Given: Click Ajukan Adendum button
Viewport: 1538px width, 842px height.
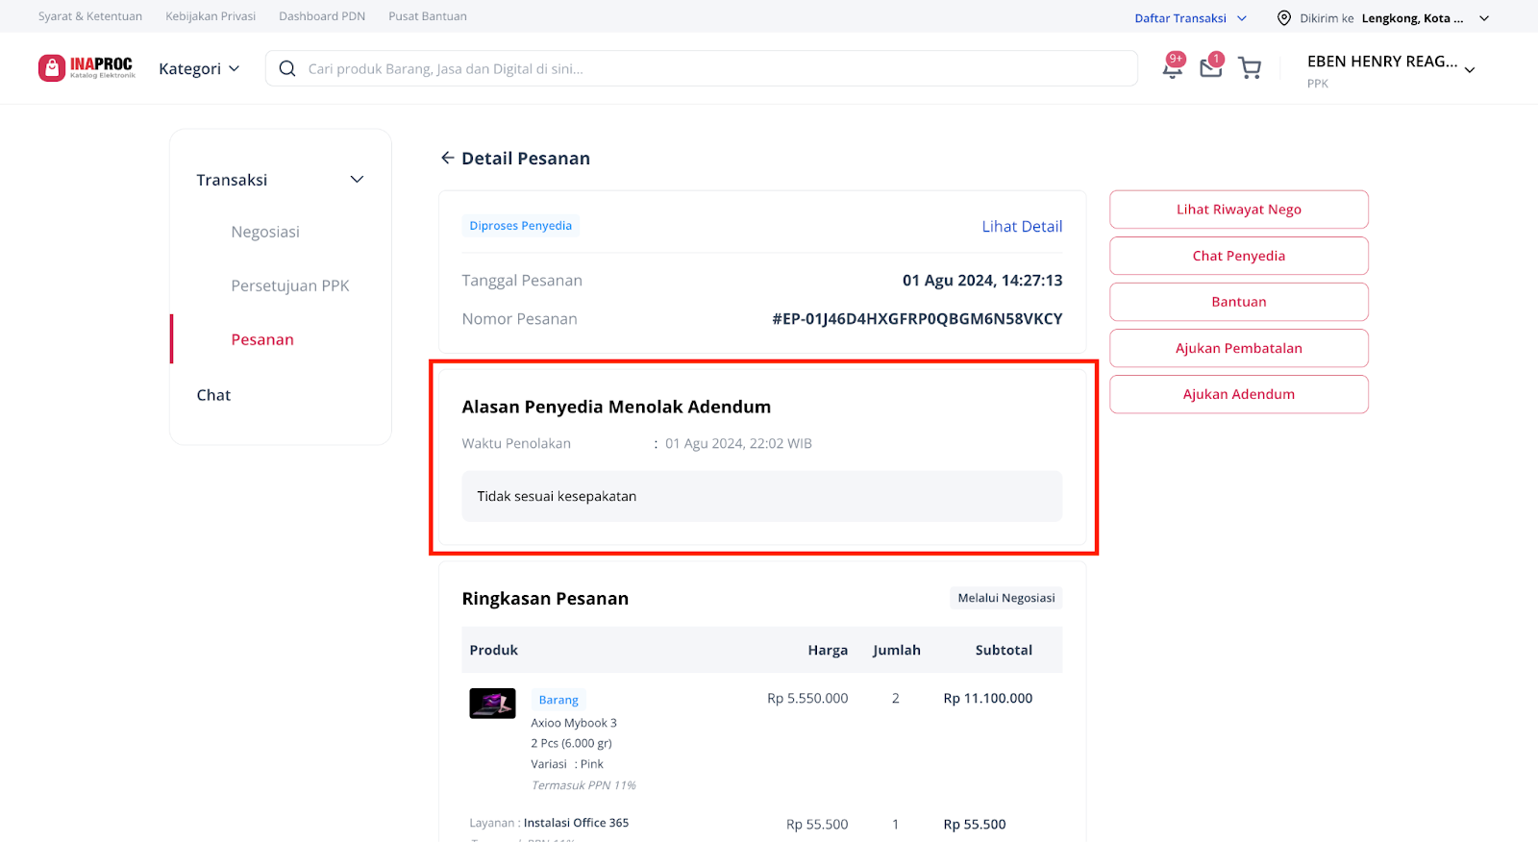Looking at the screenshot, I should pyautogui.click(x=1238, y=394).
